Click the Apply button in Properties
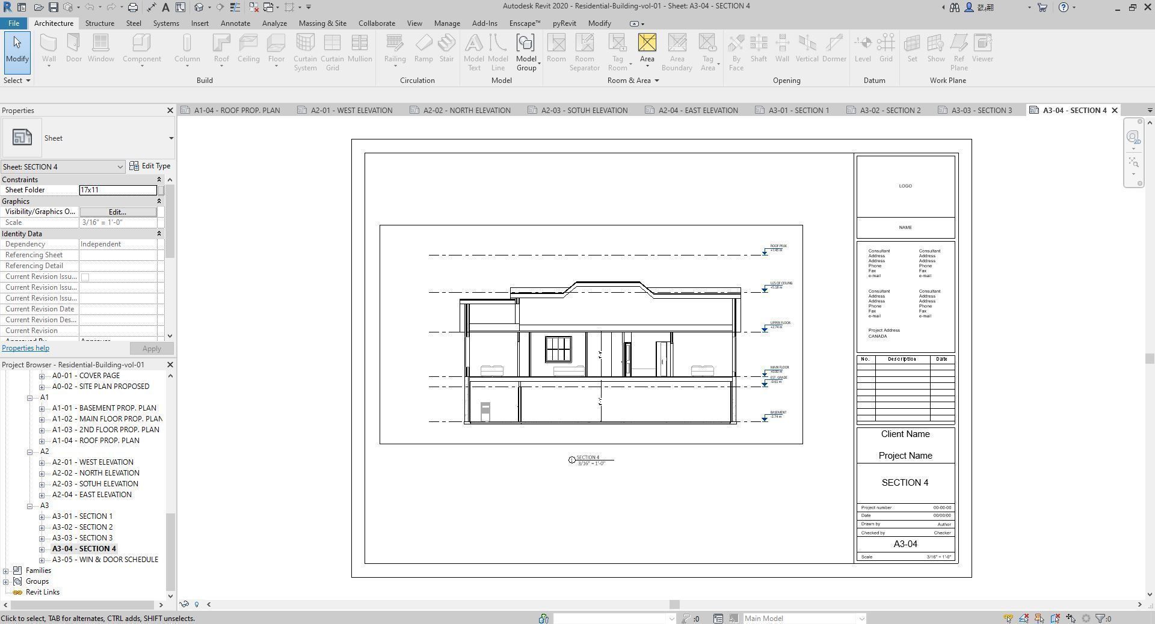The height and width of the screenshot is (624, 1155). [152, 349]
